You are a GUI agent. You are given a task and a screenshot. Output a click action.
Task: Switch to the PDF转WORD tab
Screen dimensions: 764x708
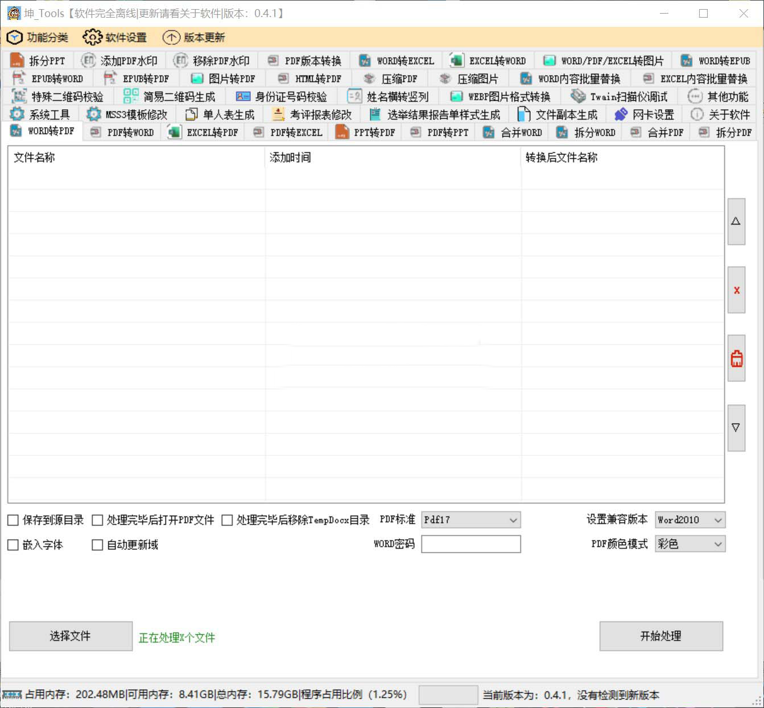pyautogui.click(x=122, y=133)
